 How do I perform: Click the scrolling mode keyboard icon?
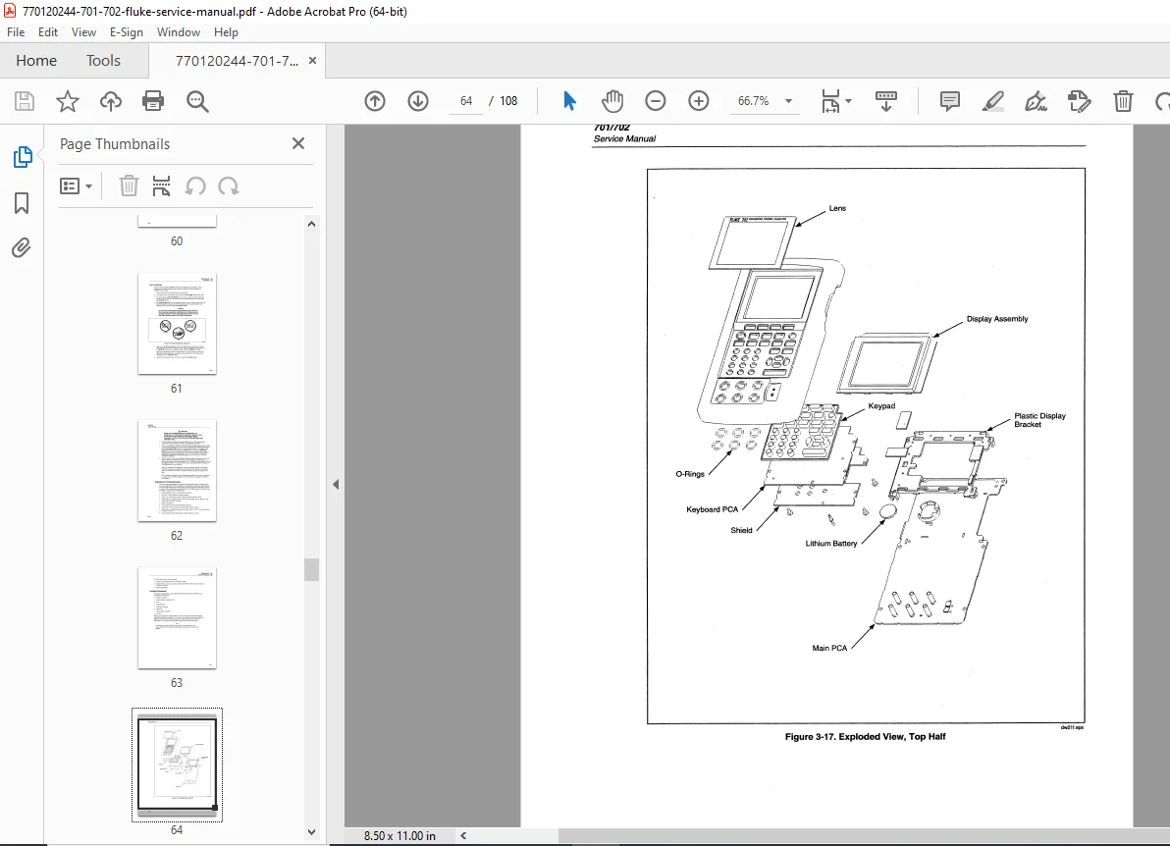[885, 101]
